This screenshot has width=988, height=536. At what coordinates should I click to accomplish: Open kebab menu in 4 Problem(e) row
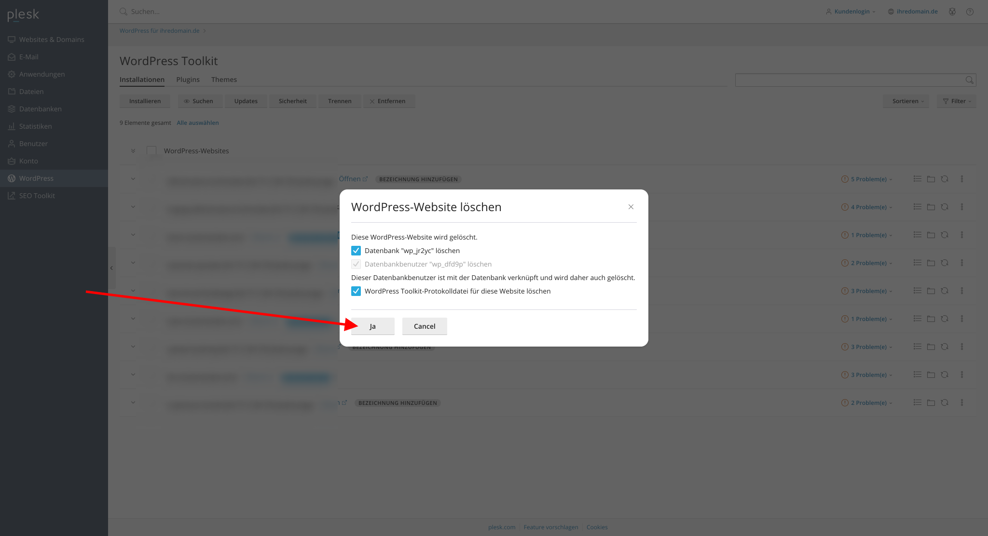click(x=962, y=207)
